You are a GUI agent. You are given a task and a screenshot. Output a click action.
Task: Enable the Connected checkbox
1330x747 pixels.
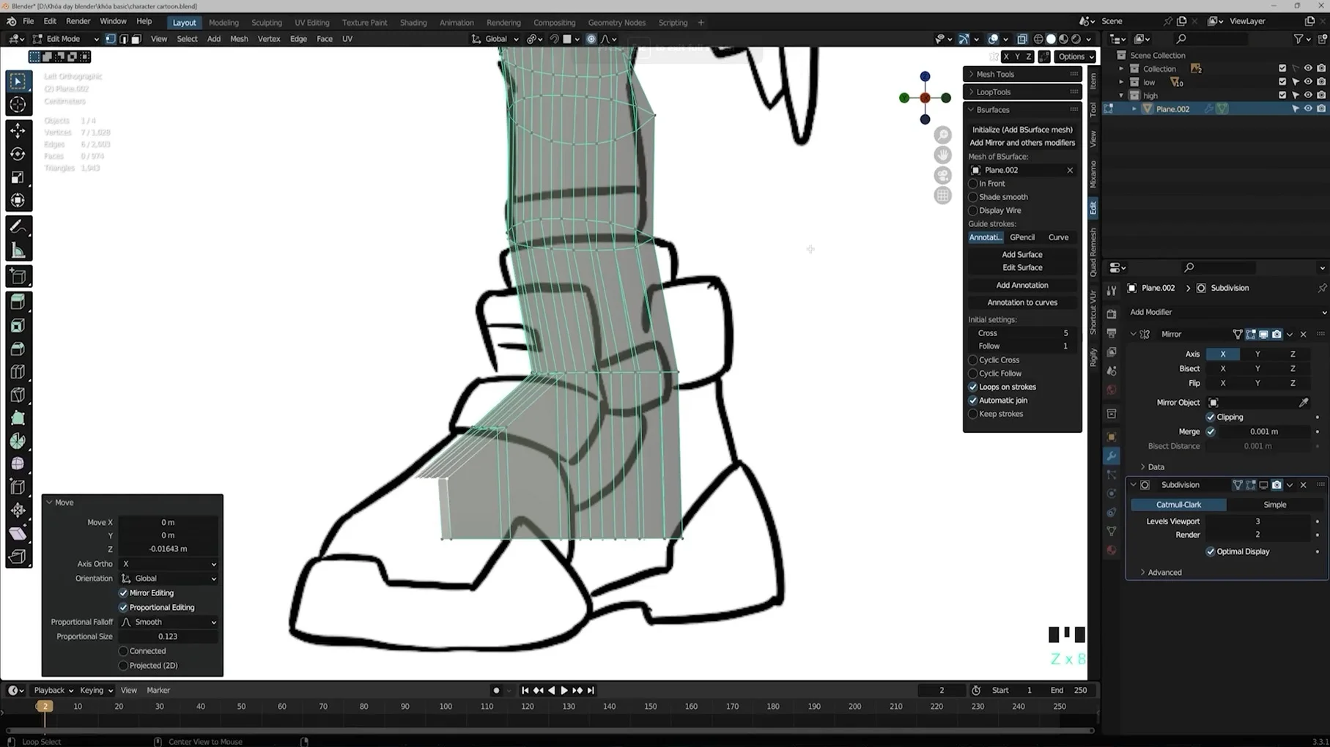pyautogui.click(x=123, y=651)
